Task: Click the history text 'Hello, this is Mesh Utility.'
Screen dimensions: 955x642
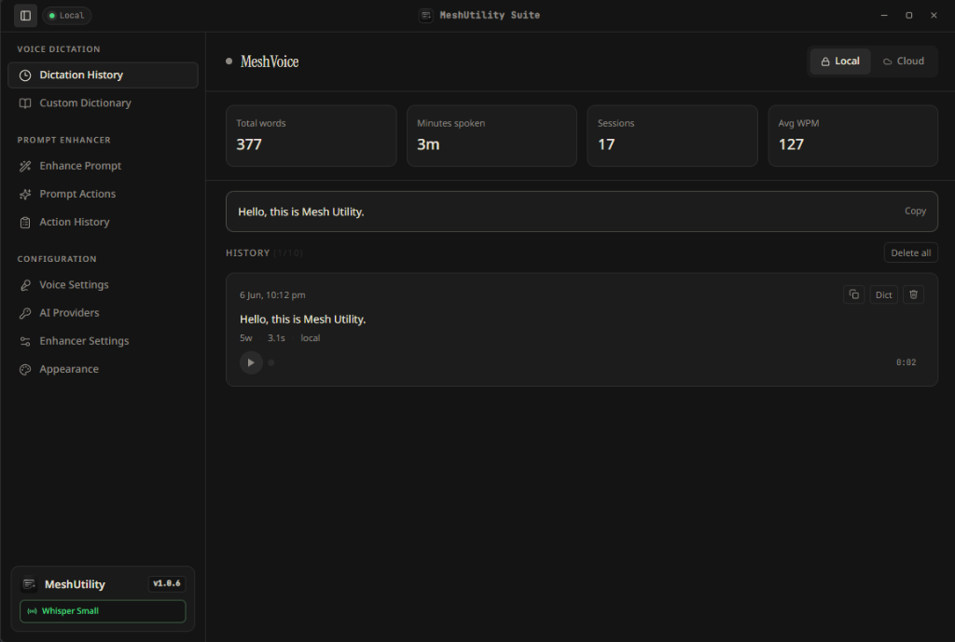Action: click(303, 319)
